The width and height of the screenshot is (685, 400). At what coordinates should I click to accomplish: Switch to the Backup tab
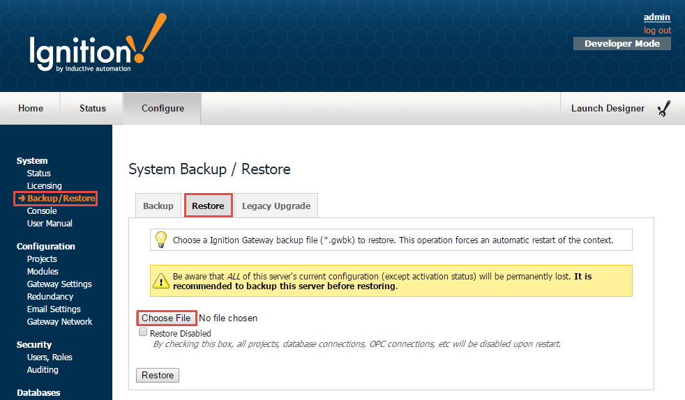(158, 206)
